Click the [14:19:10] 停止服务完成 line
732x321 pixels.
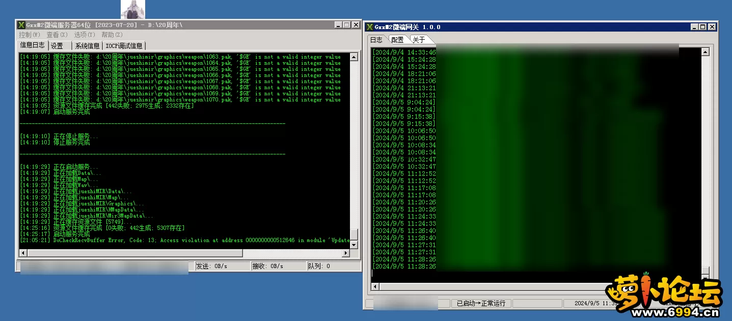click(x=55, y=143)
